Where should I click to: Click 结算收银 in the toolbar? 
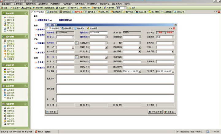pos(49,8)
